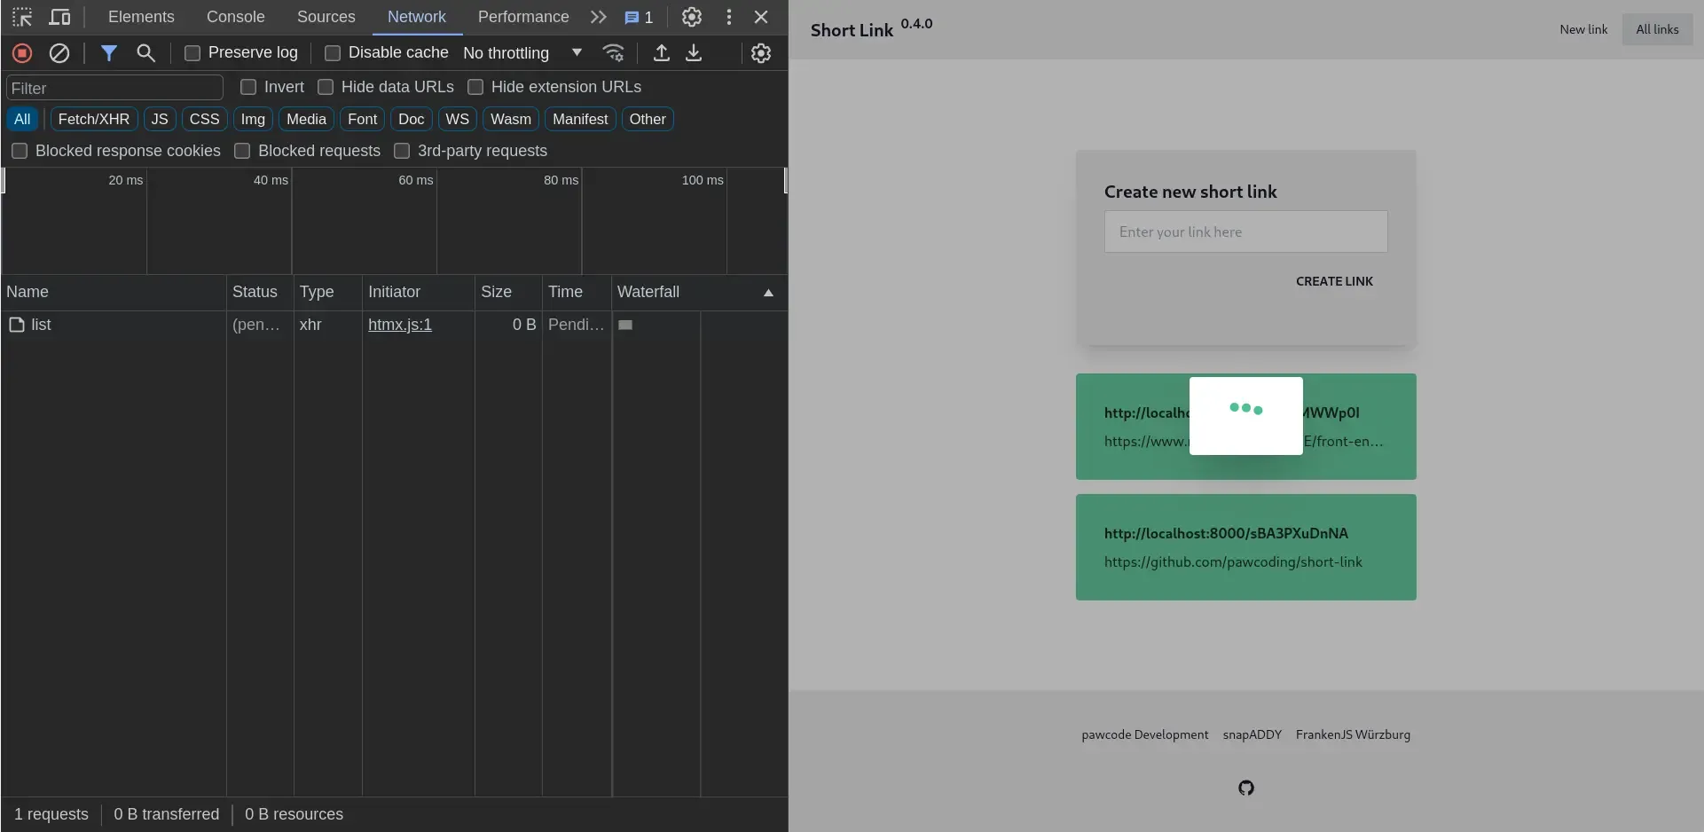1704x832 pixels.
Task: Click the GitHub icon below the footer
Action: click(x=1245, y=788)
